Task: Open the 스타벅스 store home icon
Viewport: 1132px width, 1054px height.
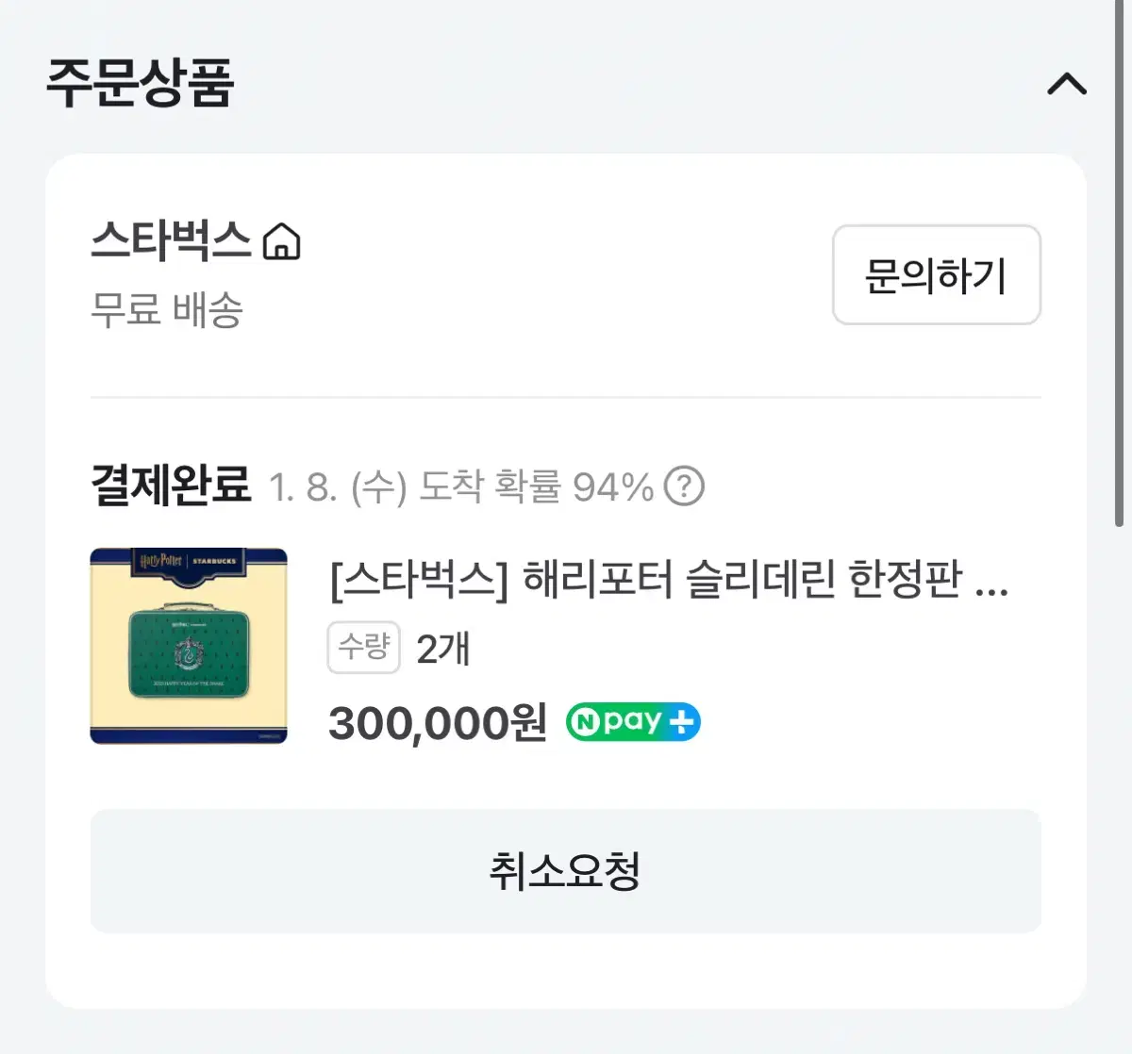Action: [x=281, y=241]
